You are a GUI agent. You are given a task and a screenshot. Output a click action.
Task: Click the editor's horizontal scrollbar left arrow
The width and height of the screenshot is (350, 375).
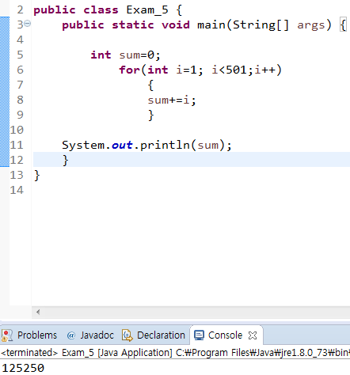tap(38, 312)
